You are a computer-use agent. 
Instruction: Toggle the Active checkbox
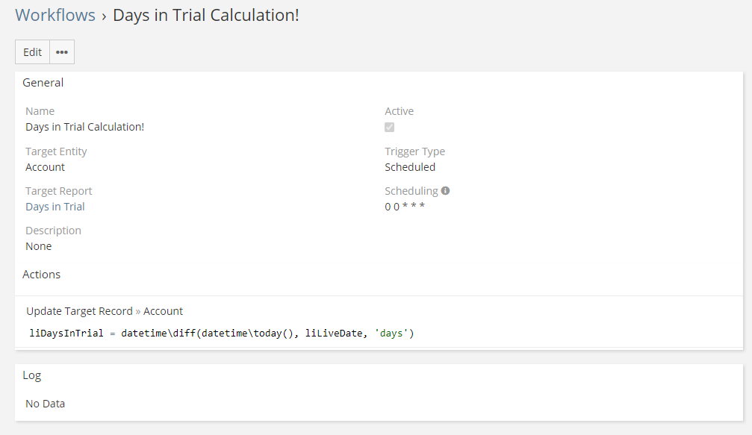click(x=390, y=128)
